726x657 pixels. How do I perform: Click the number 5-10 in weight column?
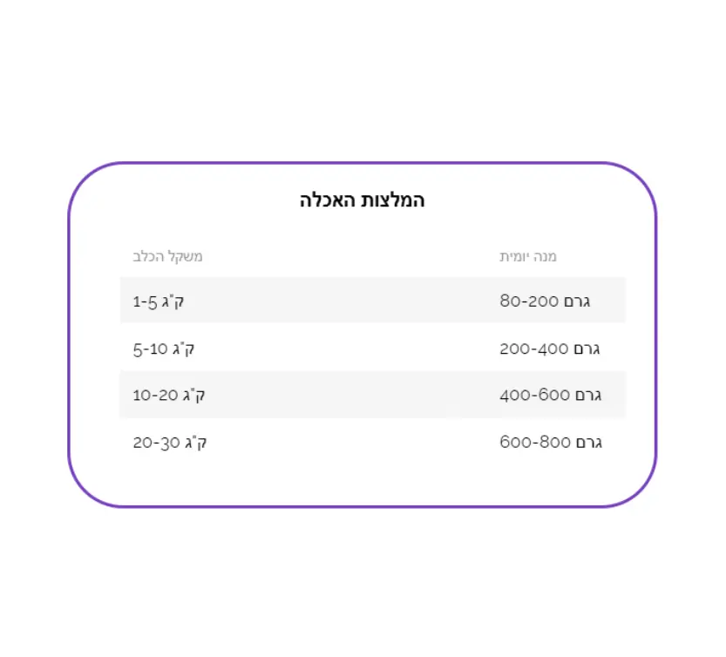tap(150, 349)
